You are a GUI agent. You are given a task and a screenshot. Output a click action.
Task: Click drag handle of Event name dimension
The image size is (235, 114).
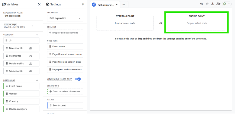click(x=7, y=86)
